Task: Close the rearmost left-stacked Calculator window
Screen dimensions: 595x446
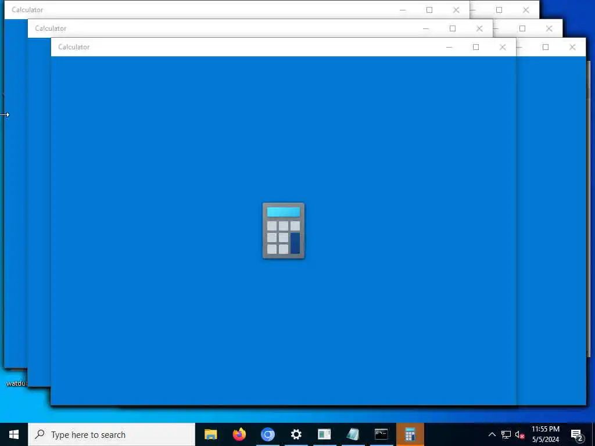Action: [x=456, y=10]
